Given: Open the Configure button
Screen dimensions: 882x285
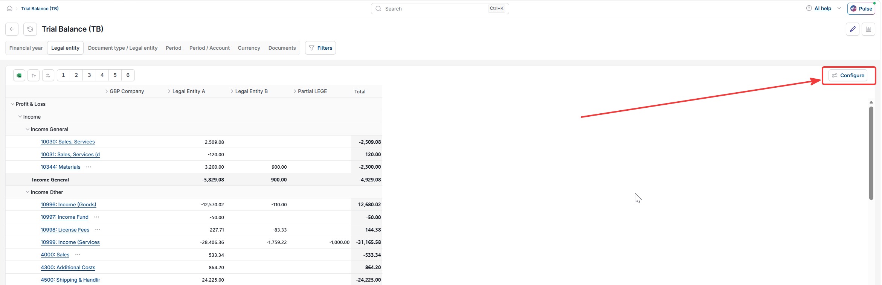Looking at the screenshot, I should click(848, 75).
